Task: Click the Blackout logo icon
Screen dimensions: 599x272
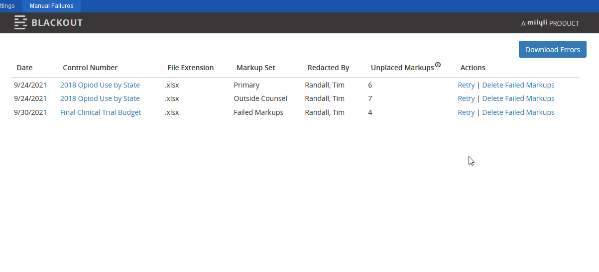Action: pyautogui.click(x=20, y=23)
